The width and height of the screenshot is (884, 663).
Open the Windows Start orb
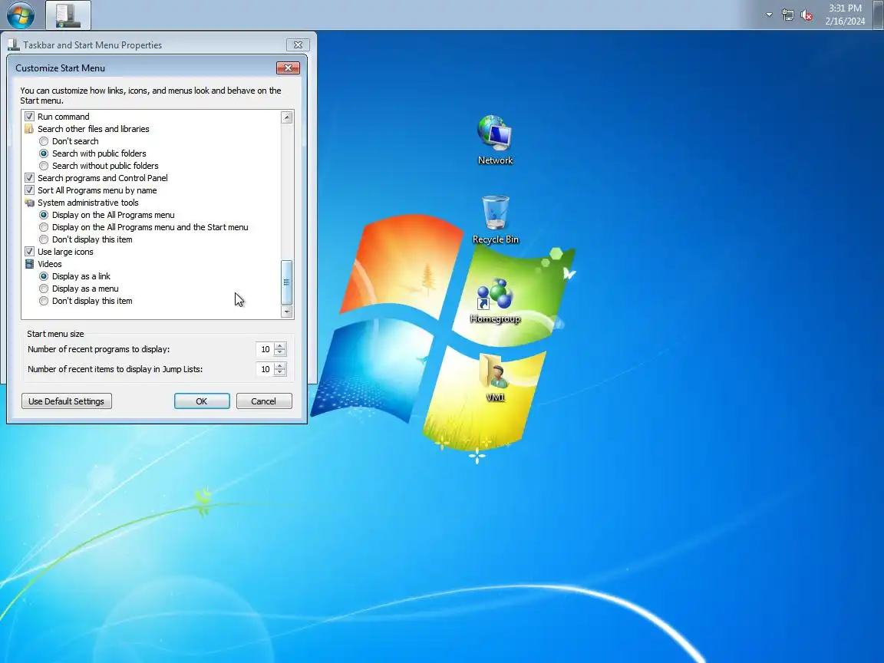tap(20, 15)
